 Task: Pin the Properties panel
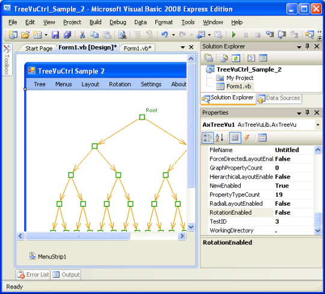308,112
